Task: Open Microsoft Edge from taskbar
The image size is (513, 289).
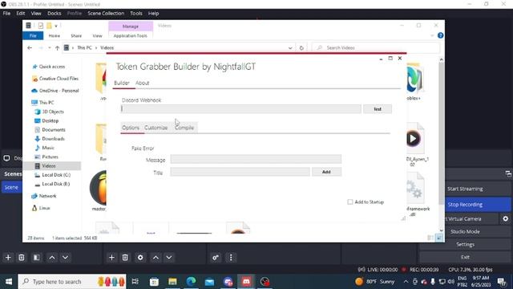Action: (x=191, y=282)
